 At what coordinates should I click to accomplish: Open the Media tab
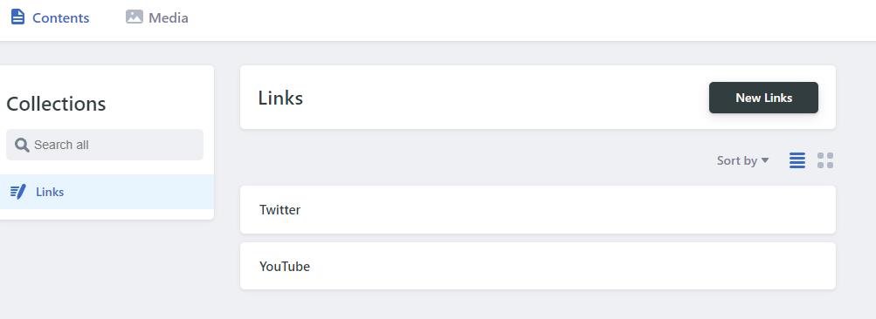pos(157,17)
